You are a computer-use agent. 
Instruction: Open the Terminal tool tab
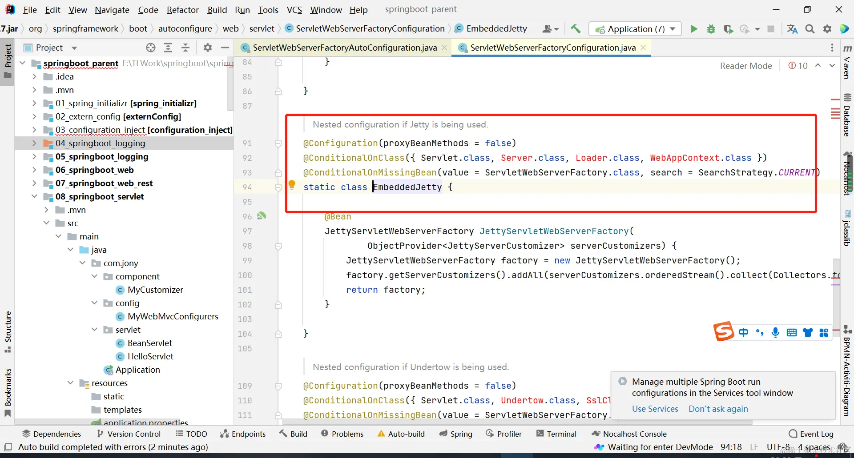[556, 434]
